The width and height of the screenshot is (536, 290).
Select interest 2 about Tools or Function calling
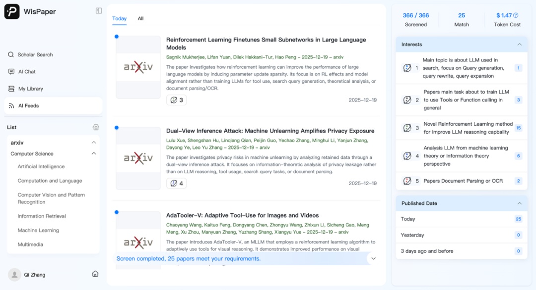pos(462,100)
